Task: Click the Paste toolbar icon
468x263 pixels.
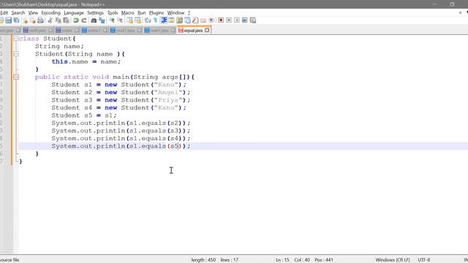Action: coord(67,20)
